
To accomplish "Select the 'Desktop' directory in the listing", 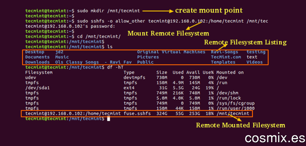I will coord(35,52).
